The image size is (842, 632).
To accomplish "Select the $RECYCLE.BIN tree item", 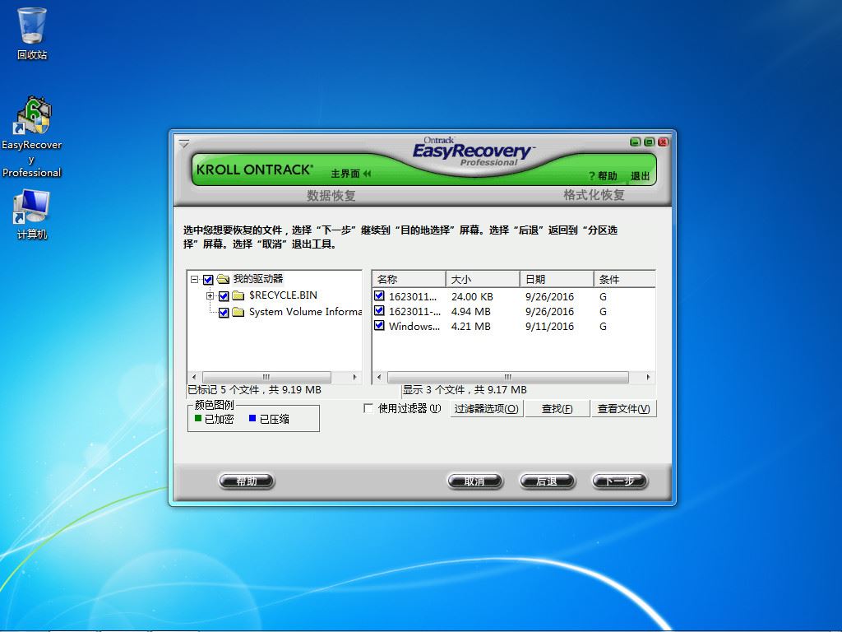I will tap(283, 295).
